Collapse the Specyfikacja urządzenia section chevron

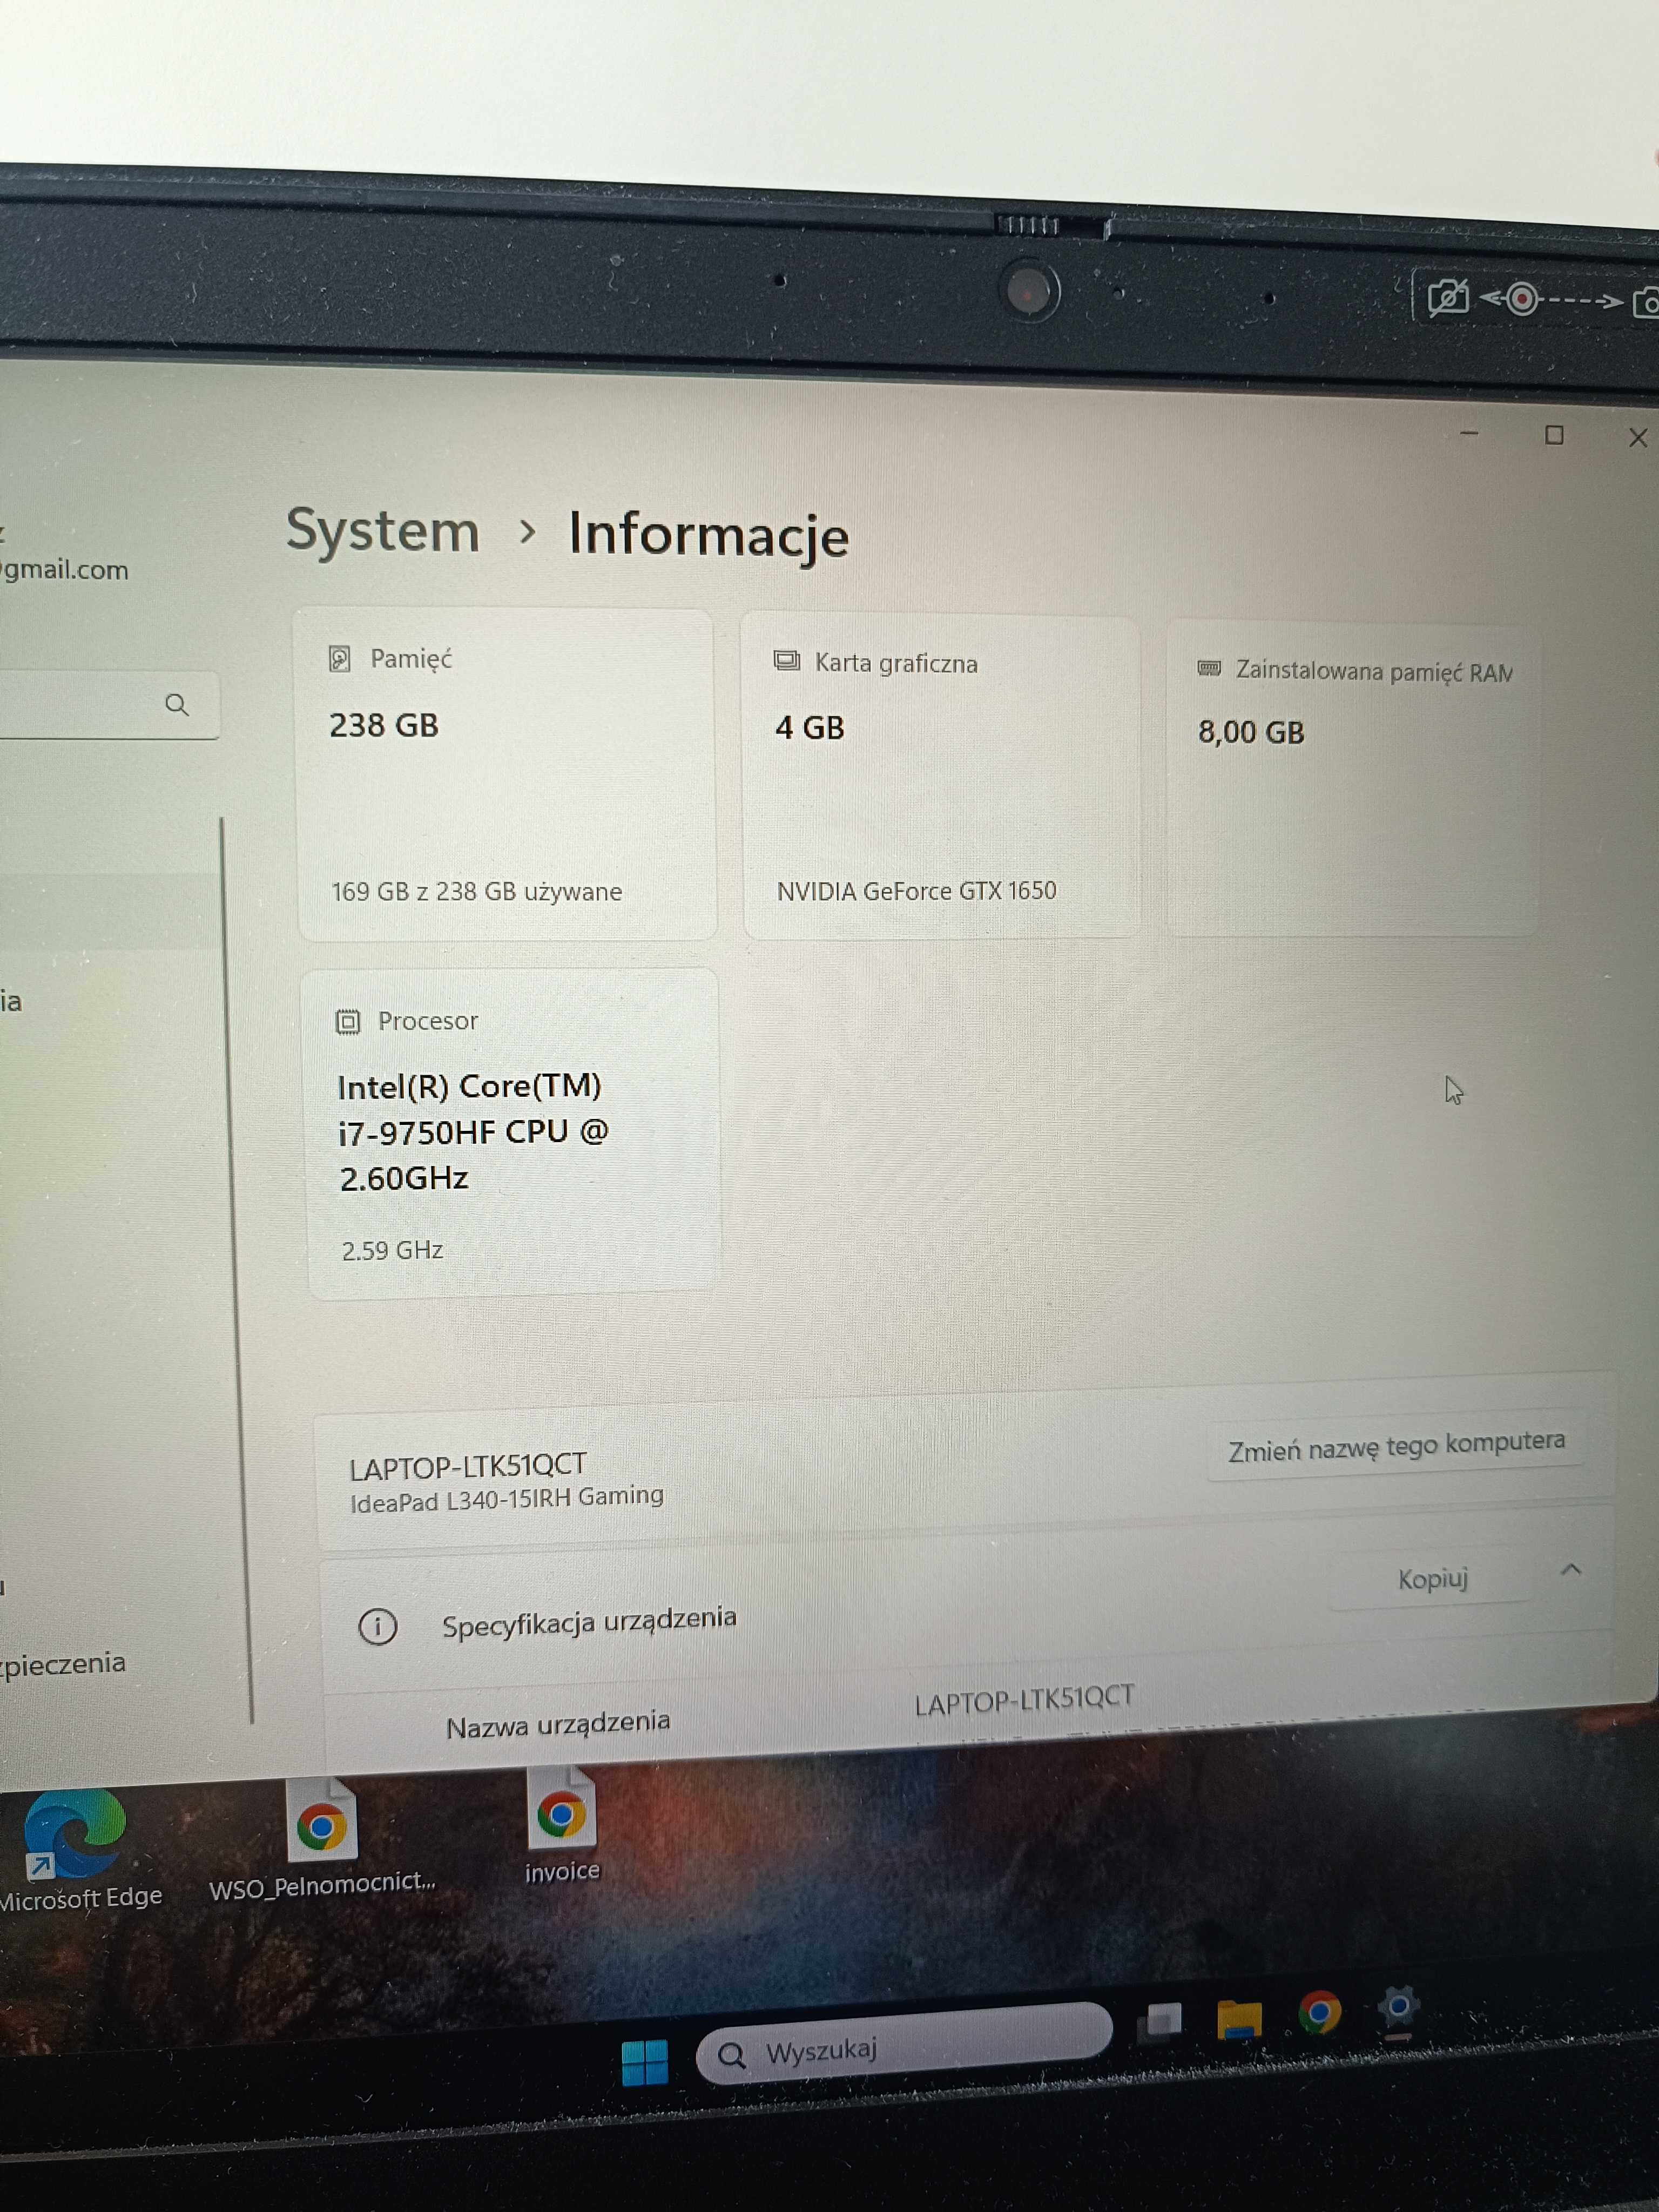[1571, 1570]
